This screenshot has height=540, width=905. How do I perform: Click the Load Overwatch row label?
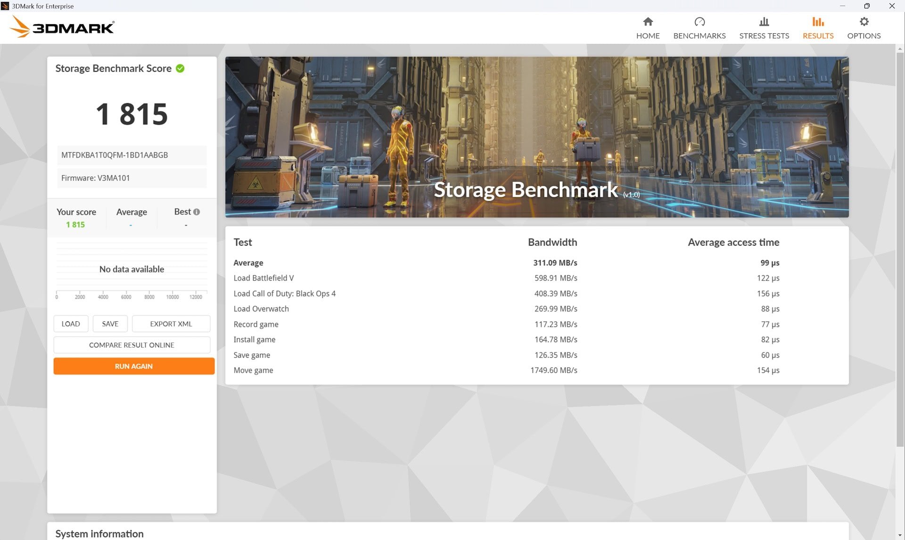coord(261,309)
